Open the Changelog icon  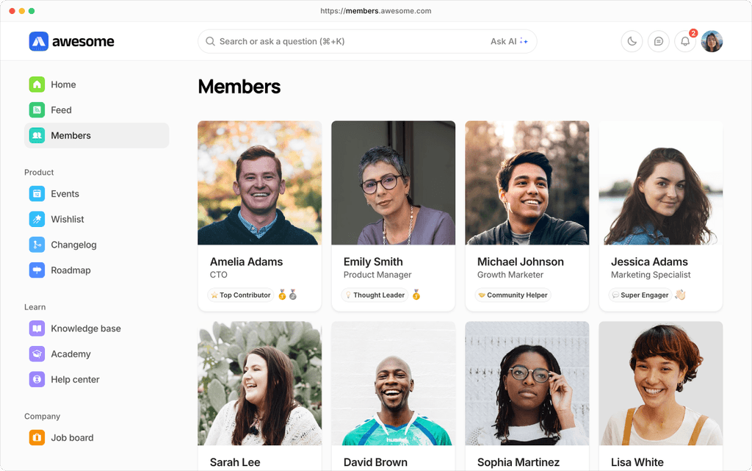point(37,245)
